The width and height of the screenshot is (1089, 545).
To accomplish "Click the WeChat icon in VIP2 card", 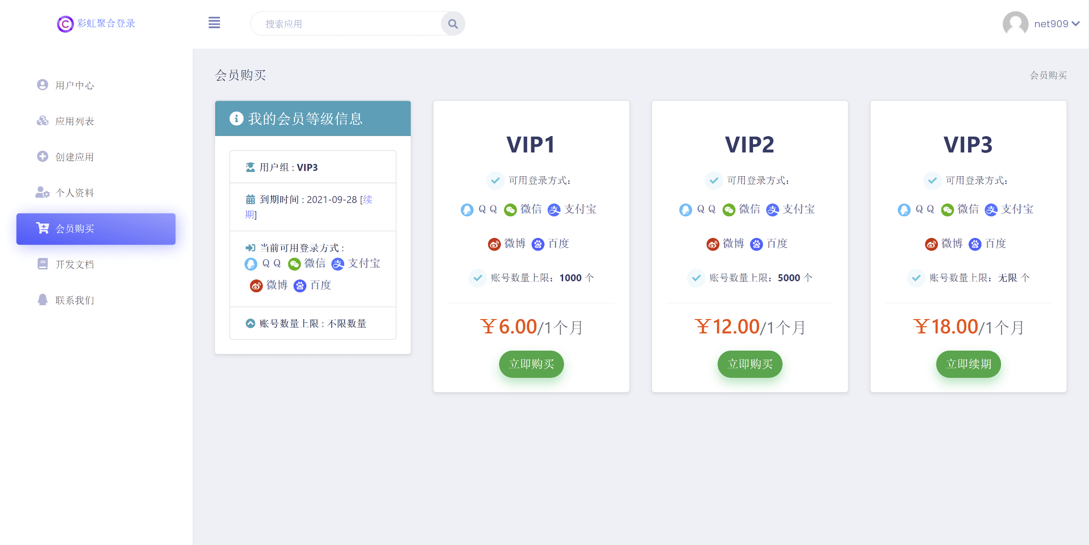I will tap(729, 210).
